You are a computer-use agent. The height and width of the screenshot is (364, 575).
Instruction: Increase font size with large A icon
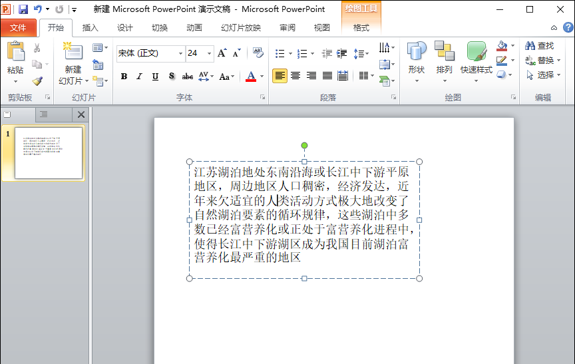pyautogui.click(x=222, y=53)
